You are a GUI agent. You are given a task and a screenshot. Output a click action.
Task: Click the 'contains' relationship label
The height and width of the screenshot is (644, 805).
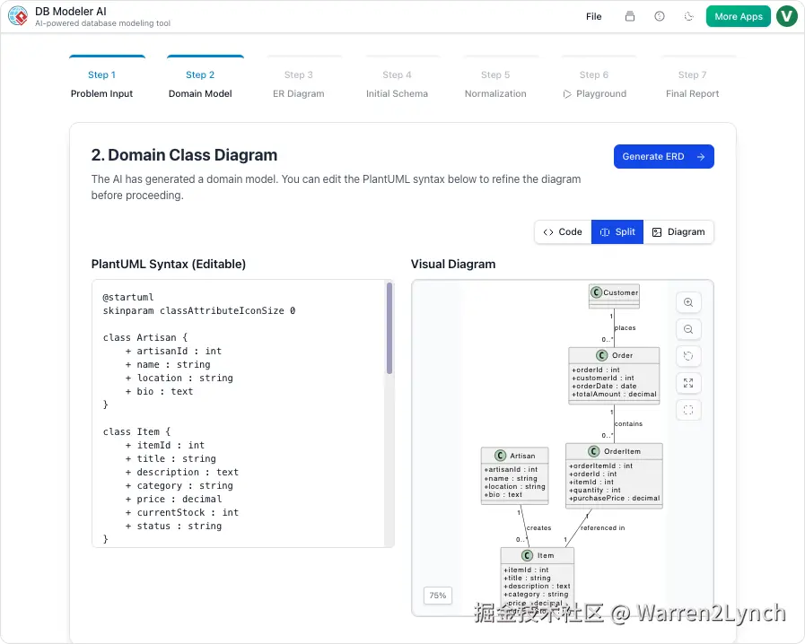tap(628, 424)
